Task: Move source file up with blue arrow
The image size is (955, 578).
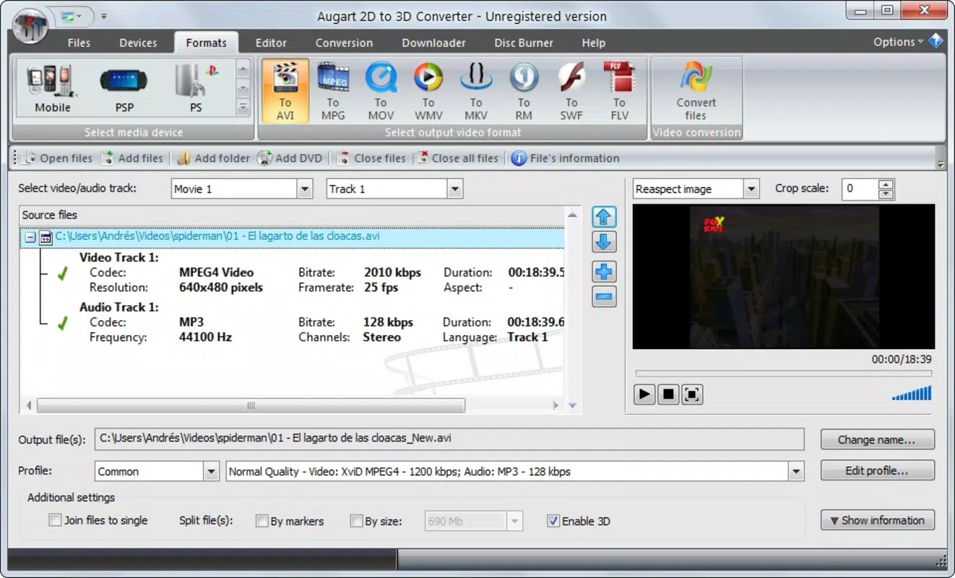Action: [604, 217]
